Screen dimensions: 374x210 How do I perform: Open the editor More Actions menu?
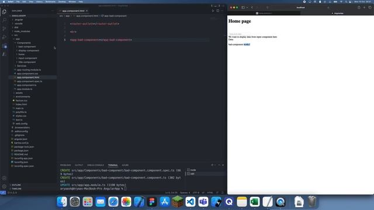click(x=222, y=10)
